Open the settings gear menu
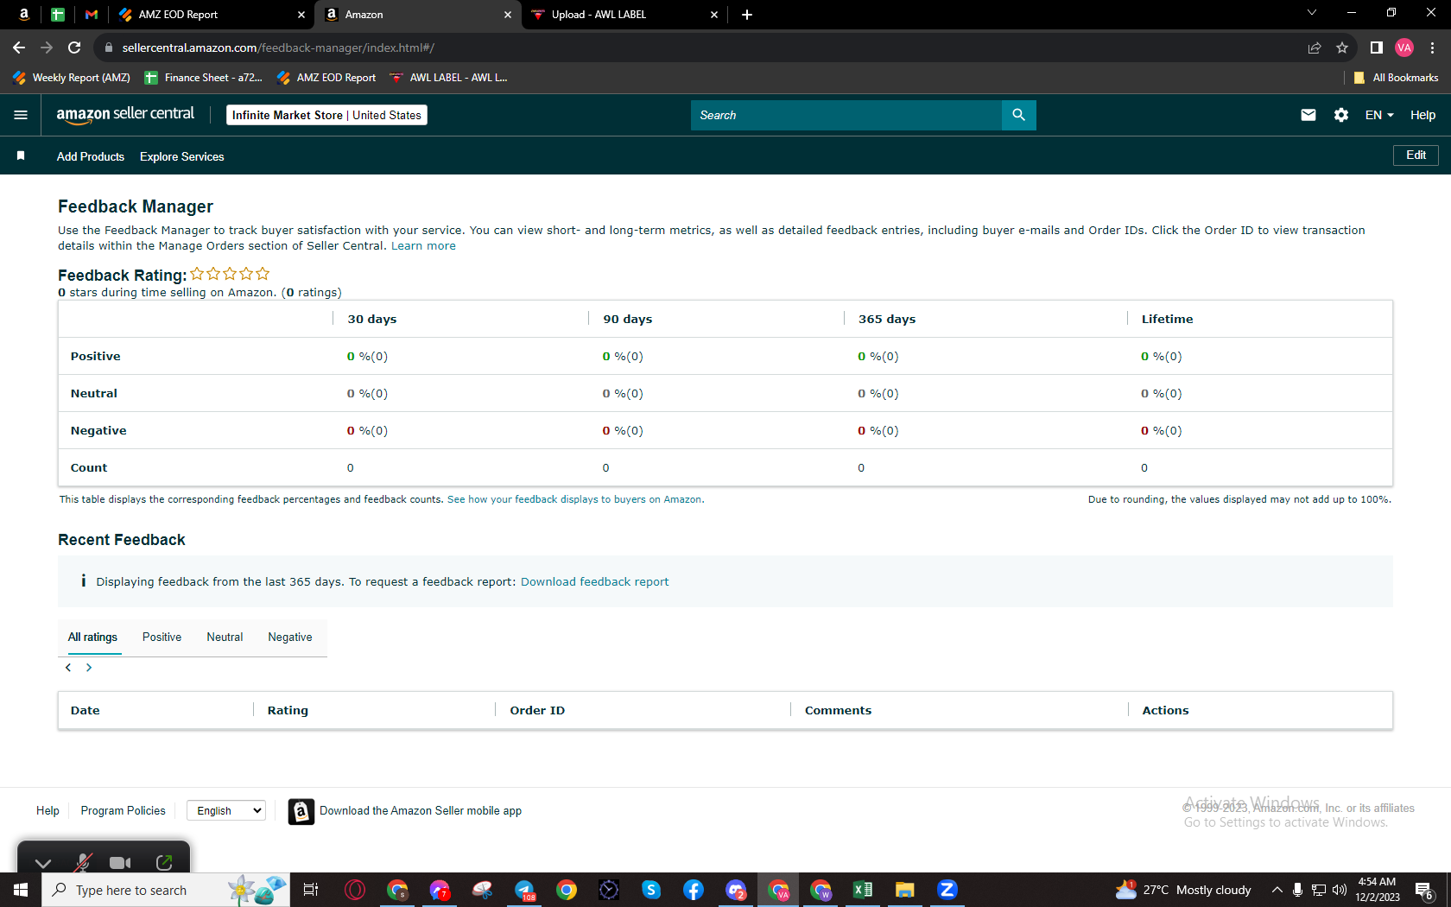This screenshot has height=907, width=1451. [x=1341, y=115]
